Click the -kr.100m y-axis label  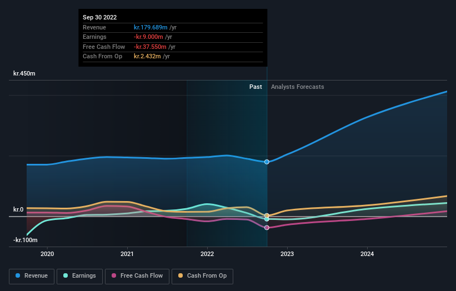point(26,240)
